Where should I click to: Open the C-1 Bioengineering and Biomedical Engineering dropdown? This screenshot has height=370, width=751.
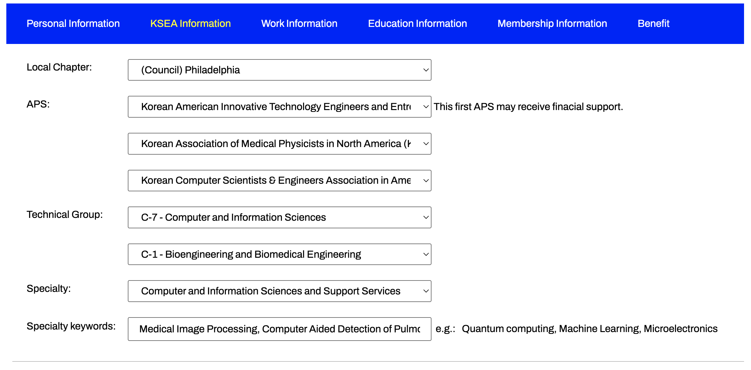pyautogui.click(x=279, y=254)
